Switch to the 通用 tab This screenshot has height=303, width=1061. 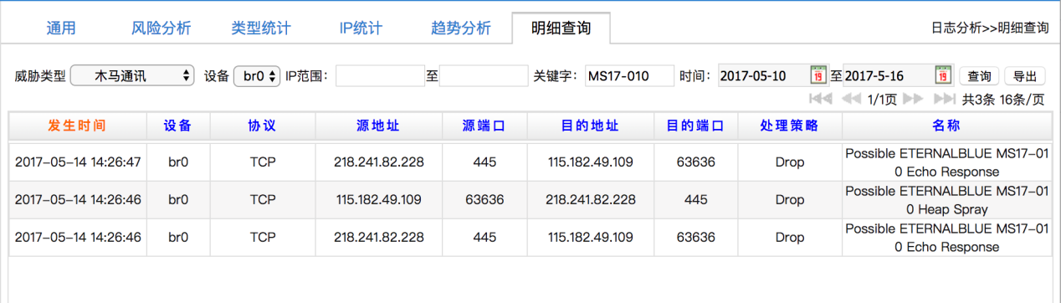(x=60, y=28)
